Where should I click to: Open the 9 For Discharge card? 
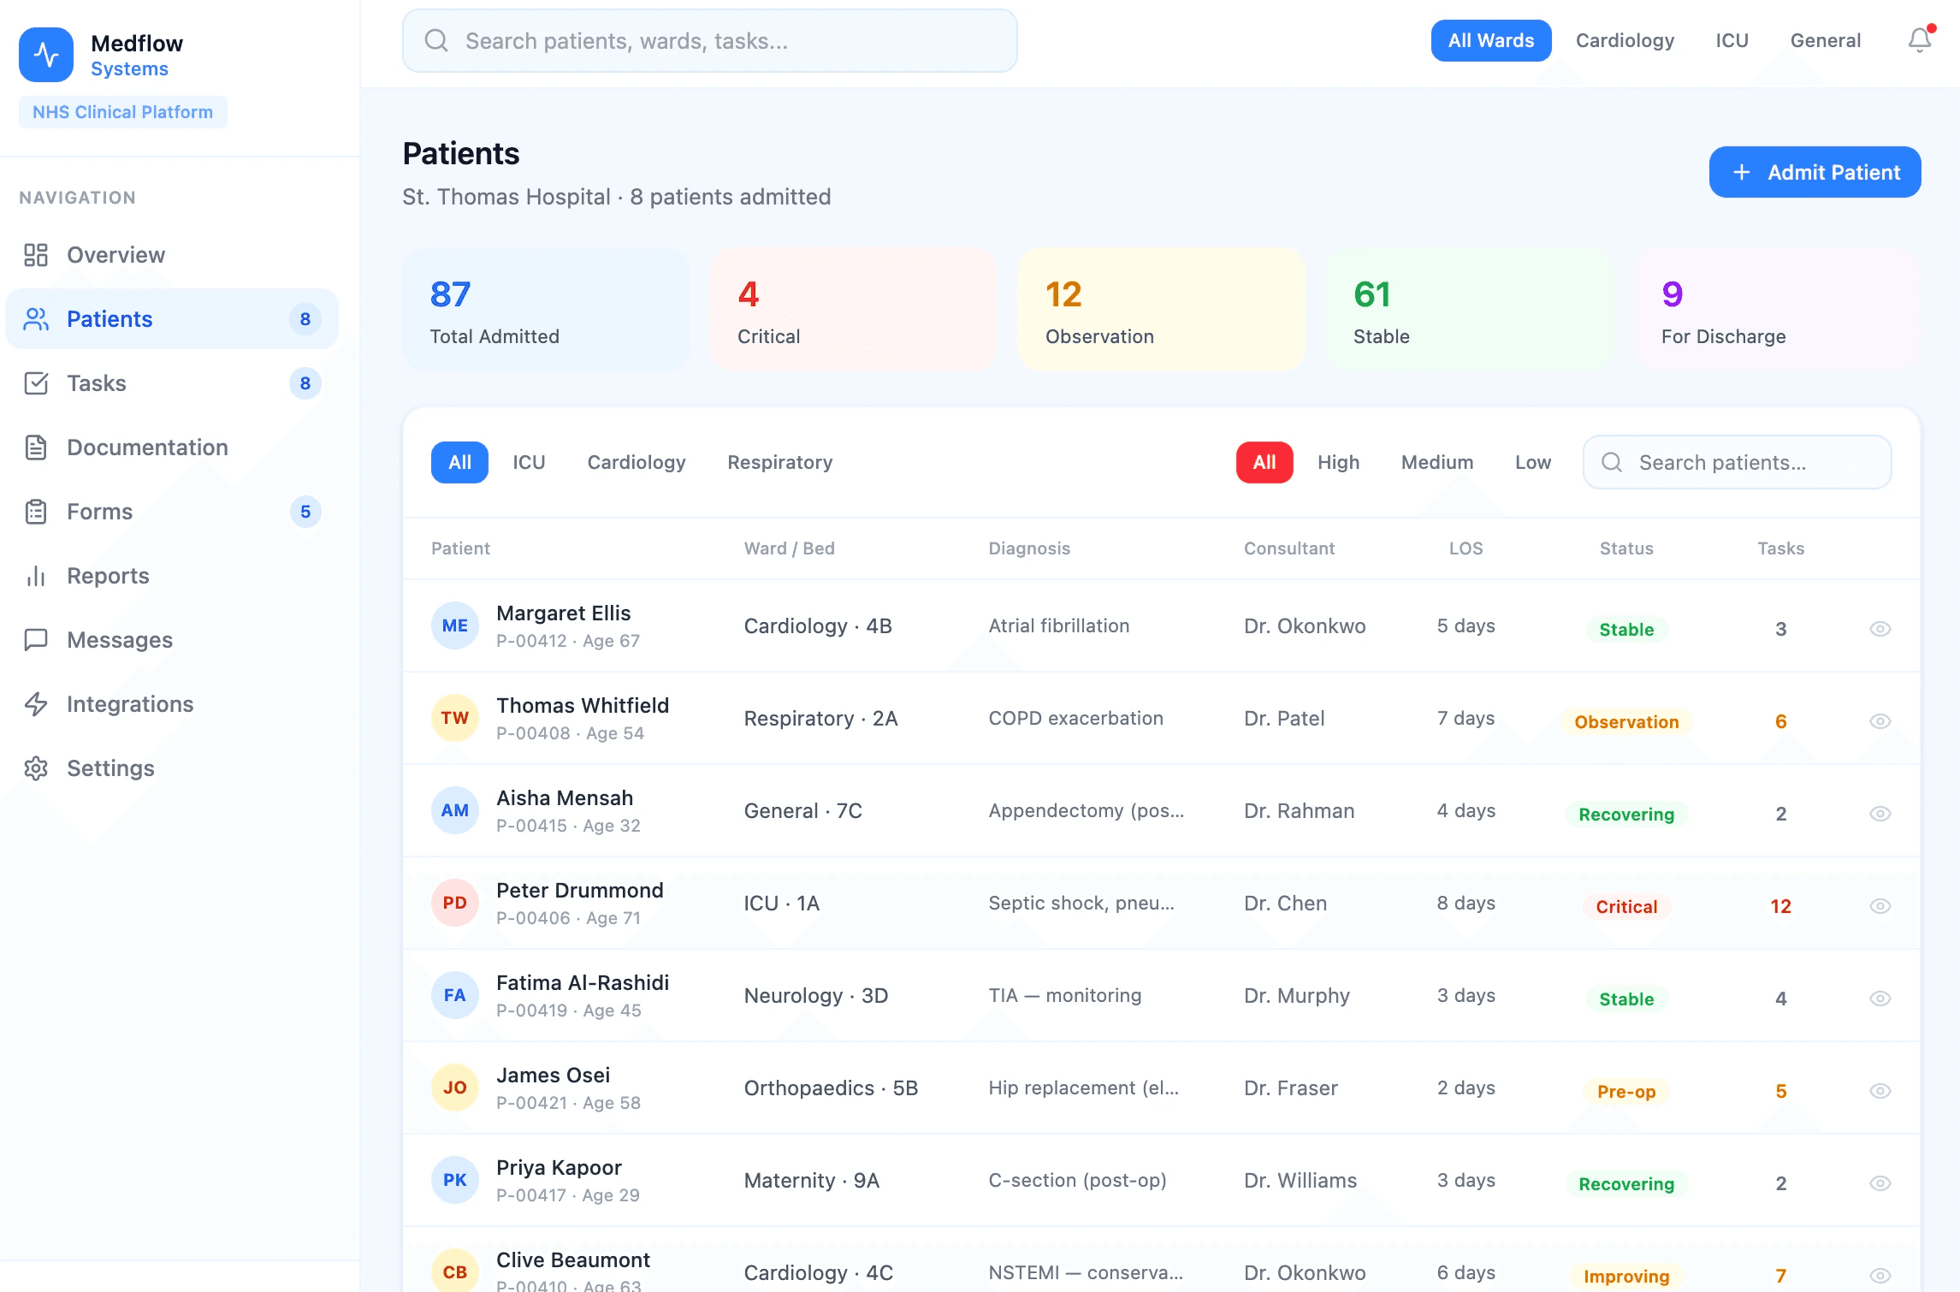click(1778, 310)
